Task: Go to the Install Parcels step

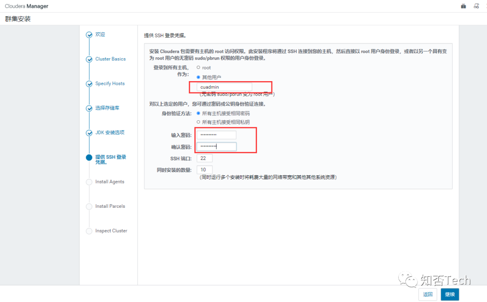Action: pyautogui.click(x=110, y=206)
